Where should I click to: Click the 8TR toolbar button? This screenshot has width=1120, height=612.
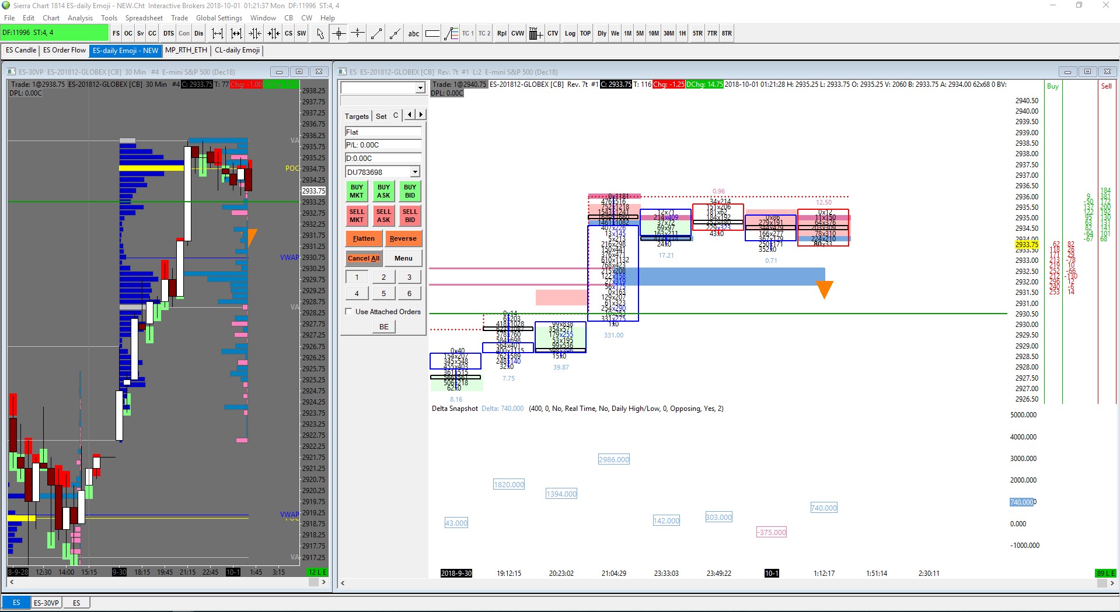727,33
